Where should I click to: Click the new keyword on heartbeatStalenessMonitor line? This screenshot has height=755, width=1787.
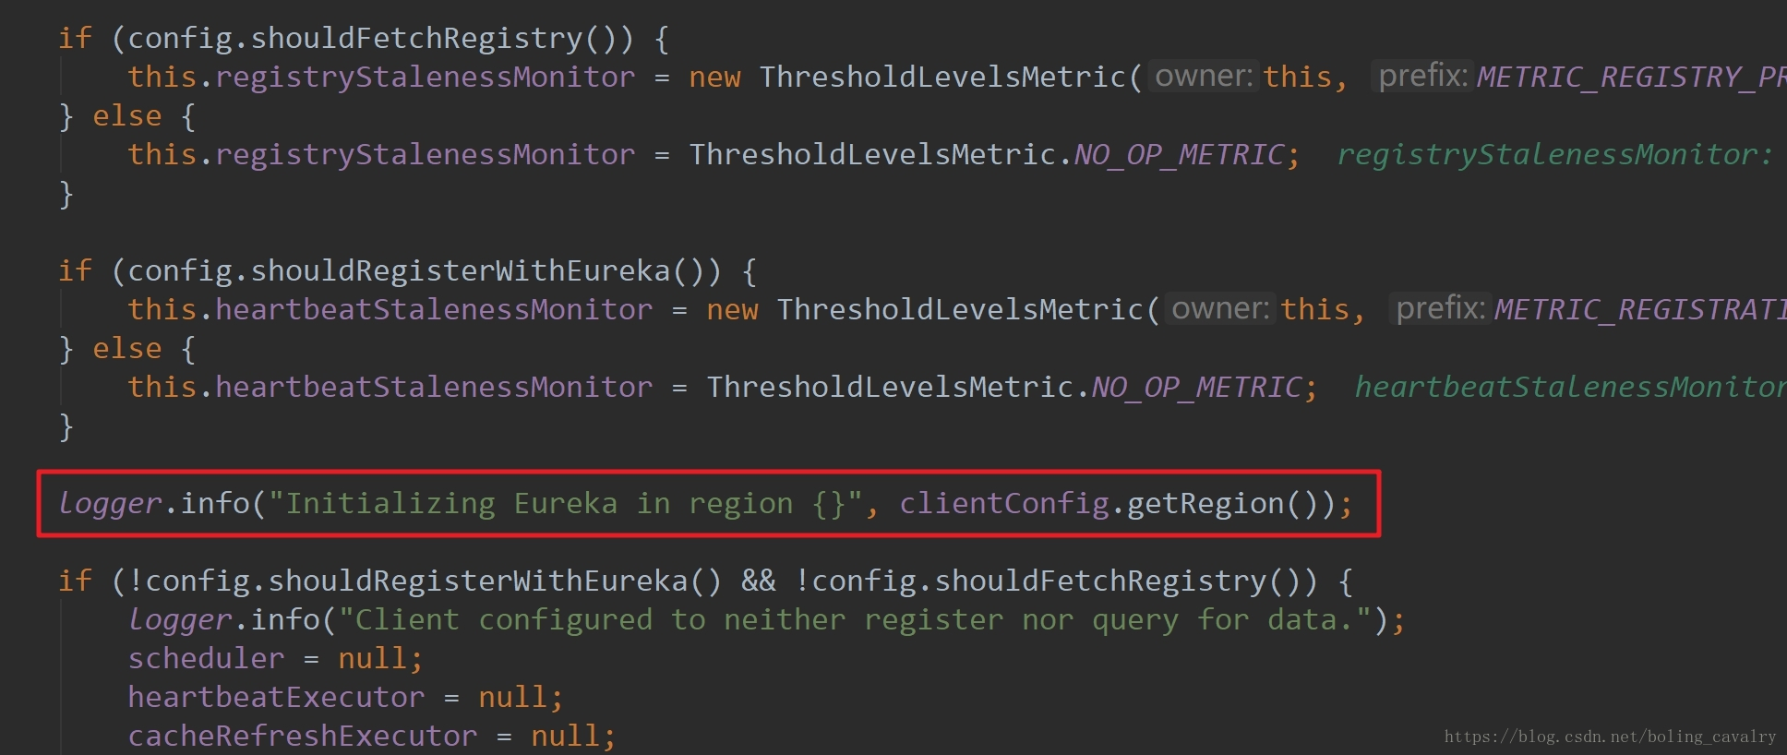pyautogui.click(x=732, y=309)
